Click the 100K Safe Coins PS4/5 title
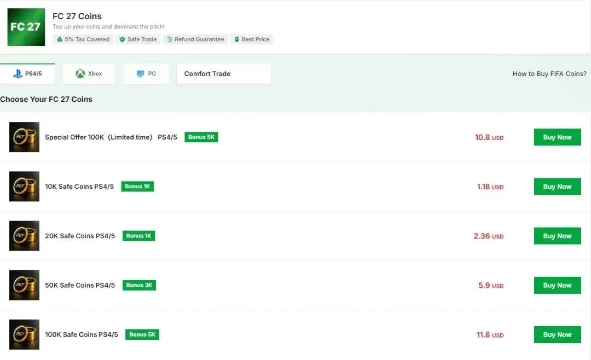Screen dimensions: 591x360 click(x=82, y=335)
